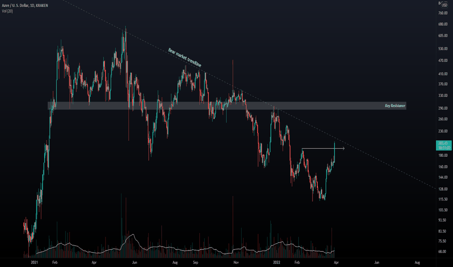
Task: Click the 180.00 price axis label
Action: [x=443, y=155]
